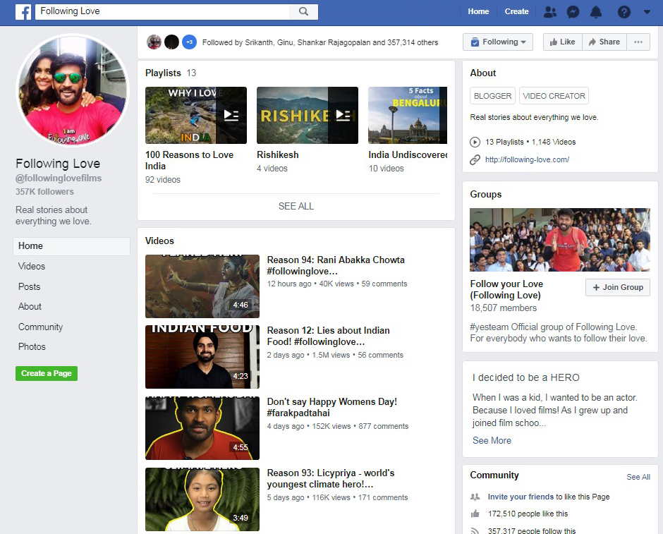Click the @followinglovefilms handle
The height and width of the screenshot is (534, 663).
59,178
